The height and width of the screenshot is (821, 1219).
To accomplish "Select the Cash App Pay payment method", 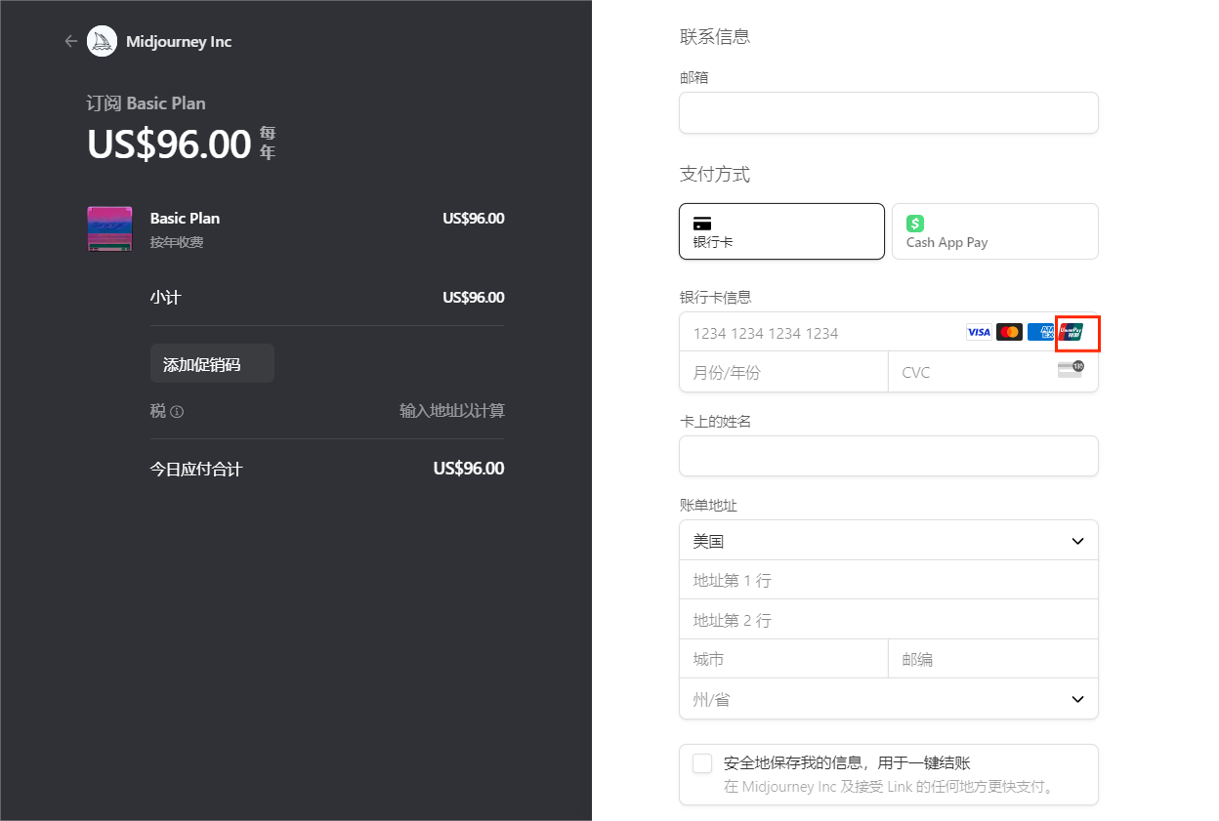I will [995, 231].
